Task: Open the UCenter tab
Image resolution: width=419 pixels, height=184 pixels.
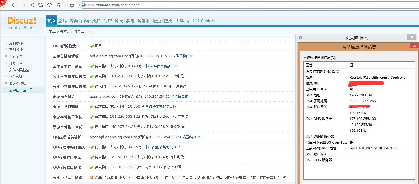Action: tap(206, 21)
